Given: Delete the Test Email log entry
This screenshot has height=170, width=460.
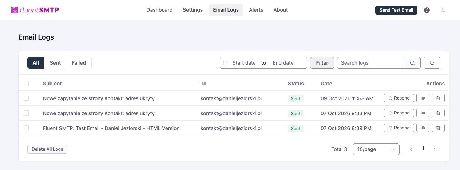Looking at the screenshot, I should point(438,128).
